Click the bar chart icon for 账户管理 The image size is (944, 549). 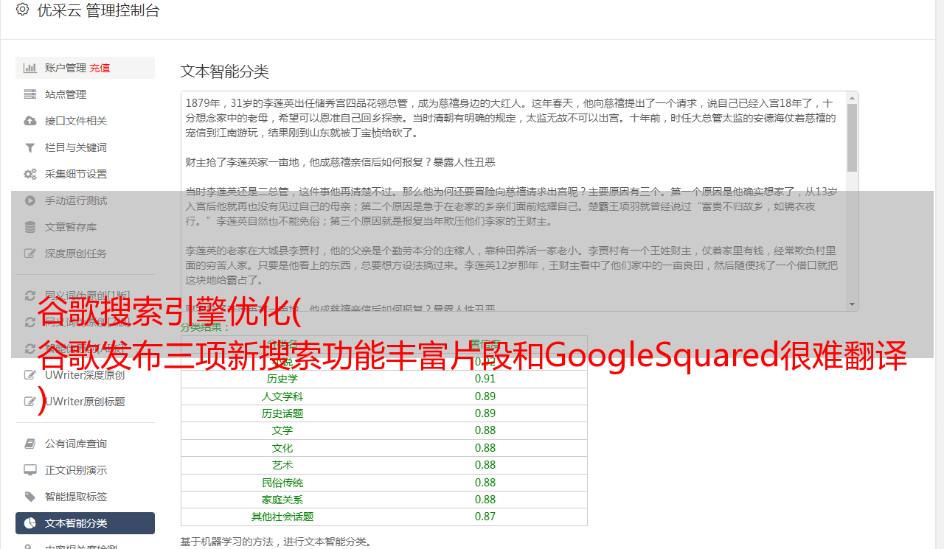point(30,68)
